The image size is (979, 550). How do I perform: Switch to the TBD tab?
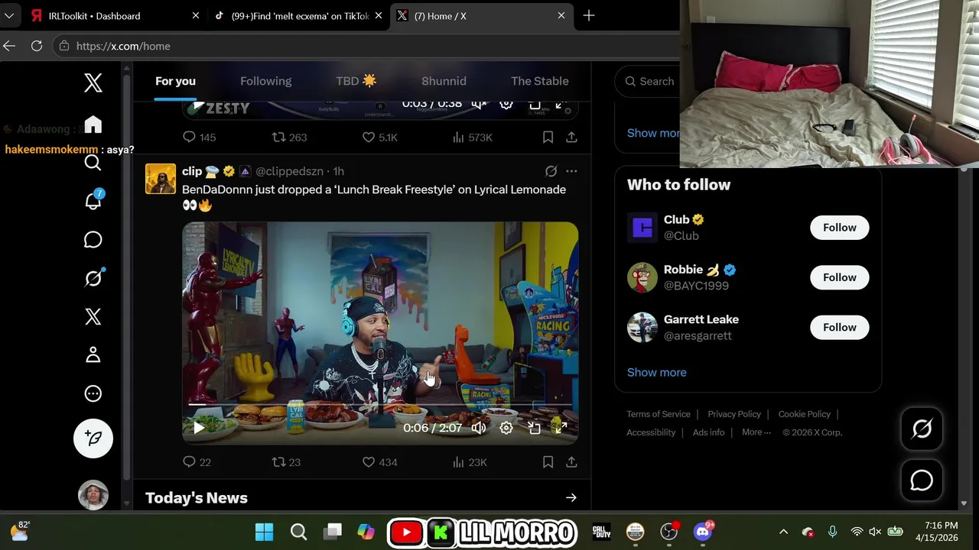pyautogui.click(x=356, y=81)
